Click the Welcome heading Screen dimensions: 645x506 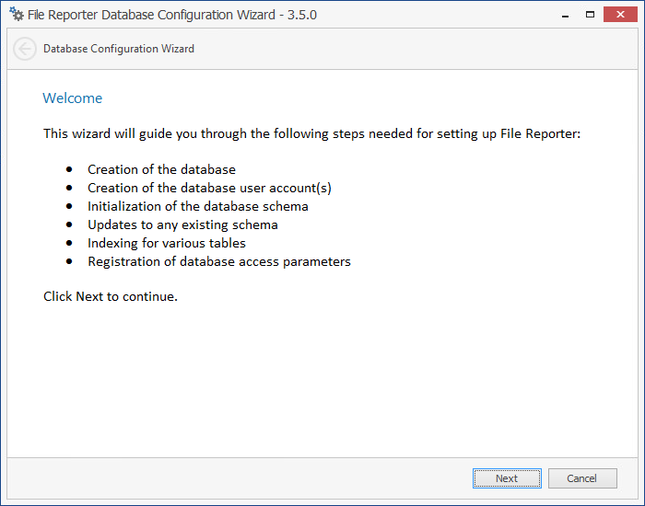coord(73,98)
